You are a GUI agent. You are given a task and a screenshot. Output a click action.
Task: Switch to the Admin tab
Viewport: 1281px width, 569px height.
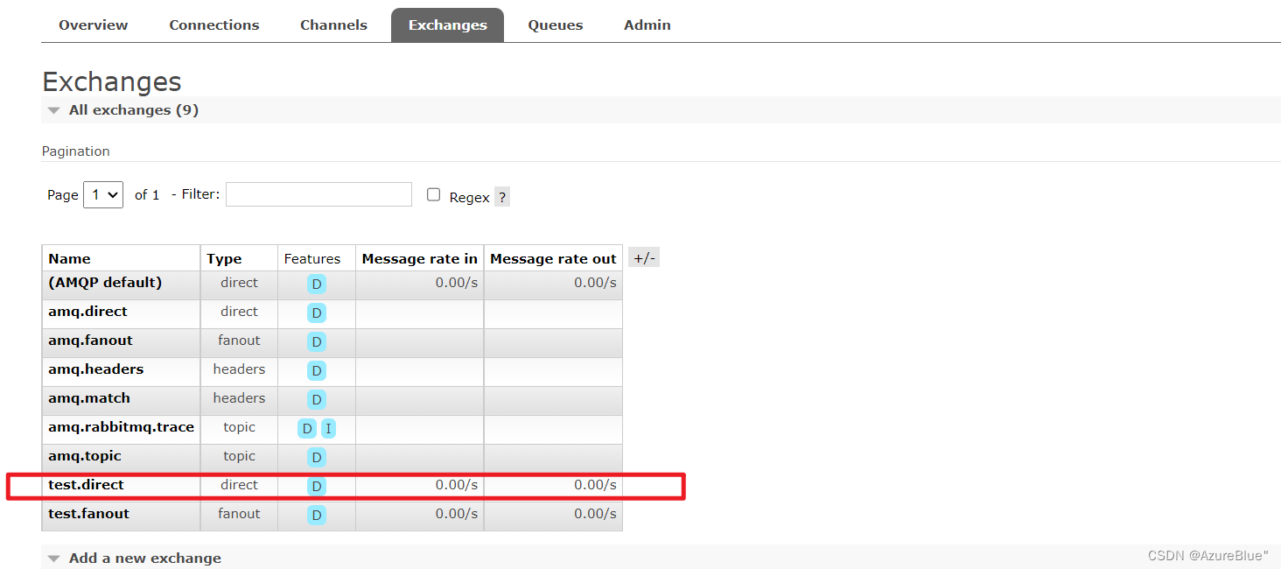tap(647, 25)
